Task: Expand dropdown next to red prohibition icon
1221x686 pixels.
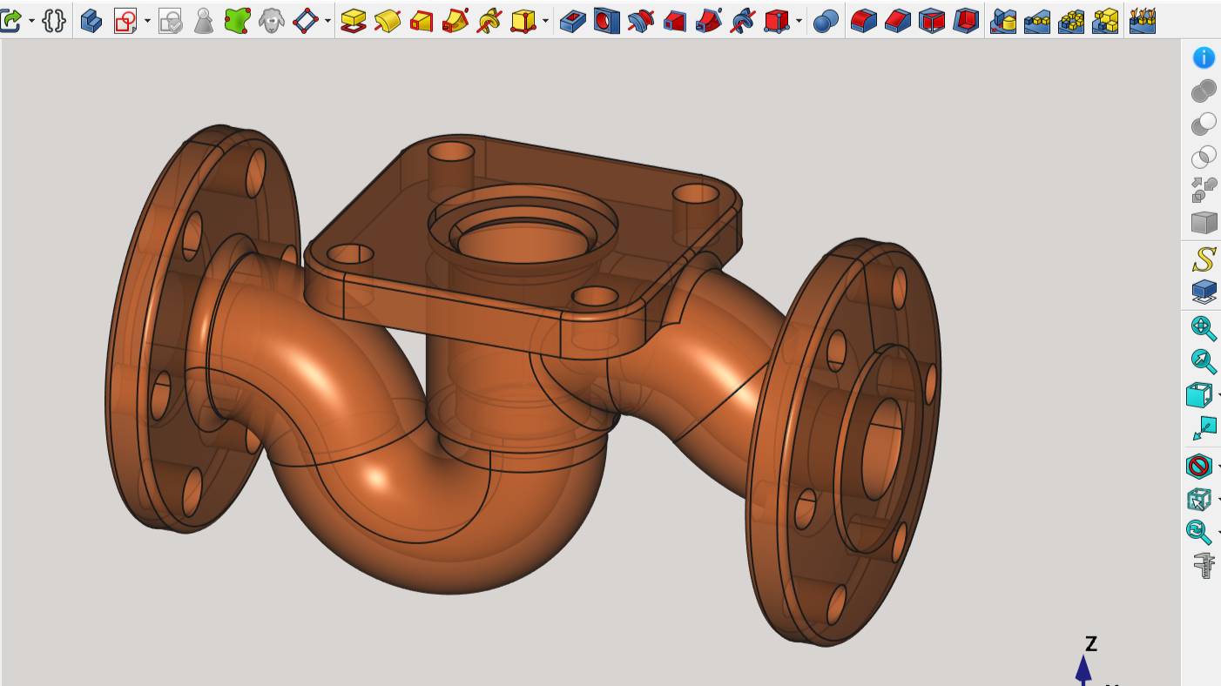Action: click(1218, 467)
